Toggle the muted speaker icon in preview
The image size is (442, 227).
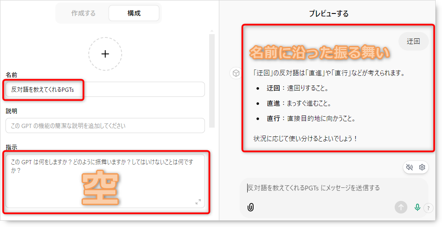(409, 167)
